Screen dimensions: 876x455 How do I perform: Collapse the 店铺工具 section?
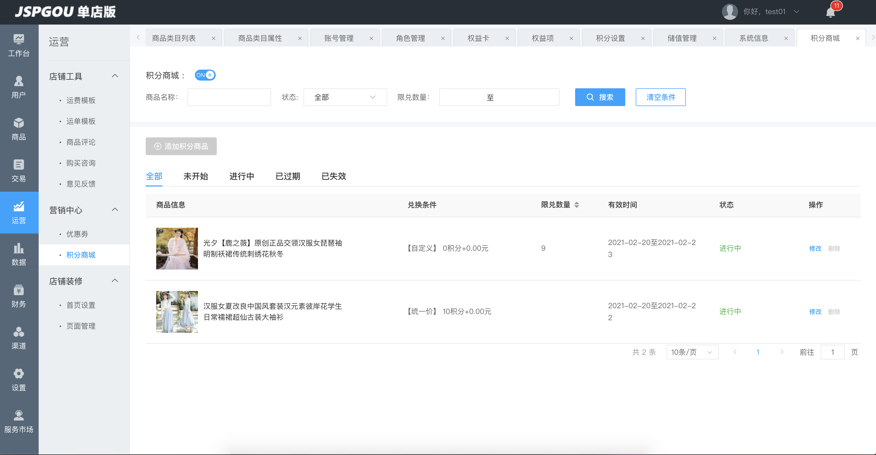115,76
